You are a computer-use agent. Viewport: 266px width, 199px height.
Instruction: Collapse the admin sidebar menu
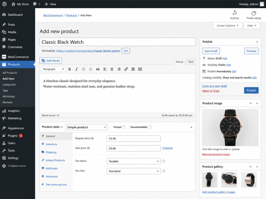[x=17, y=166]
